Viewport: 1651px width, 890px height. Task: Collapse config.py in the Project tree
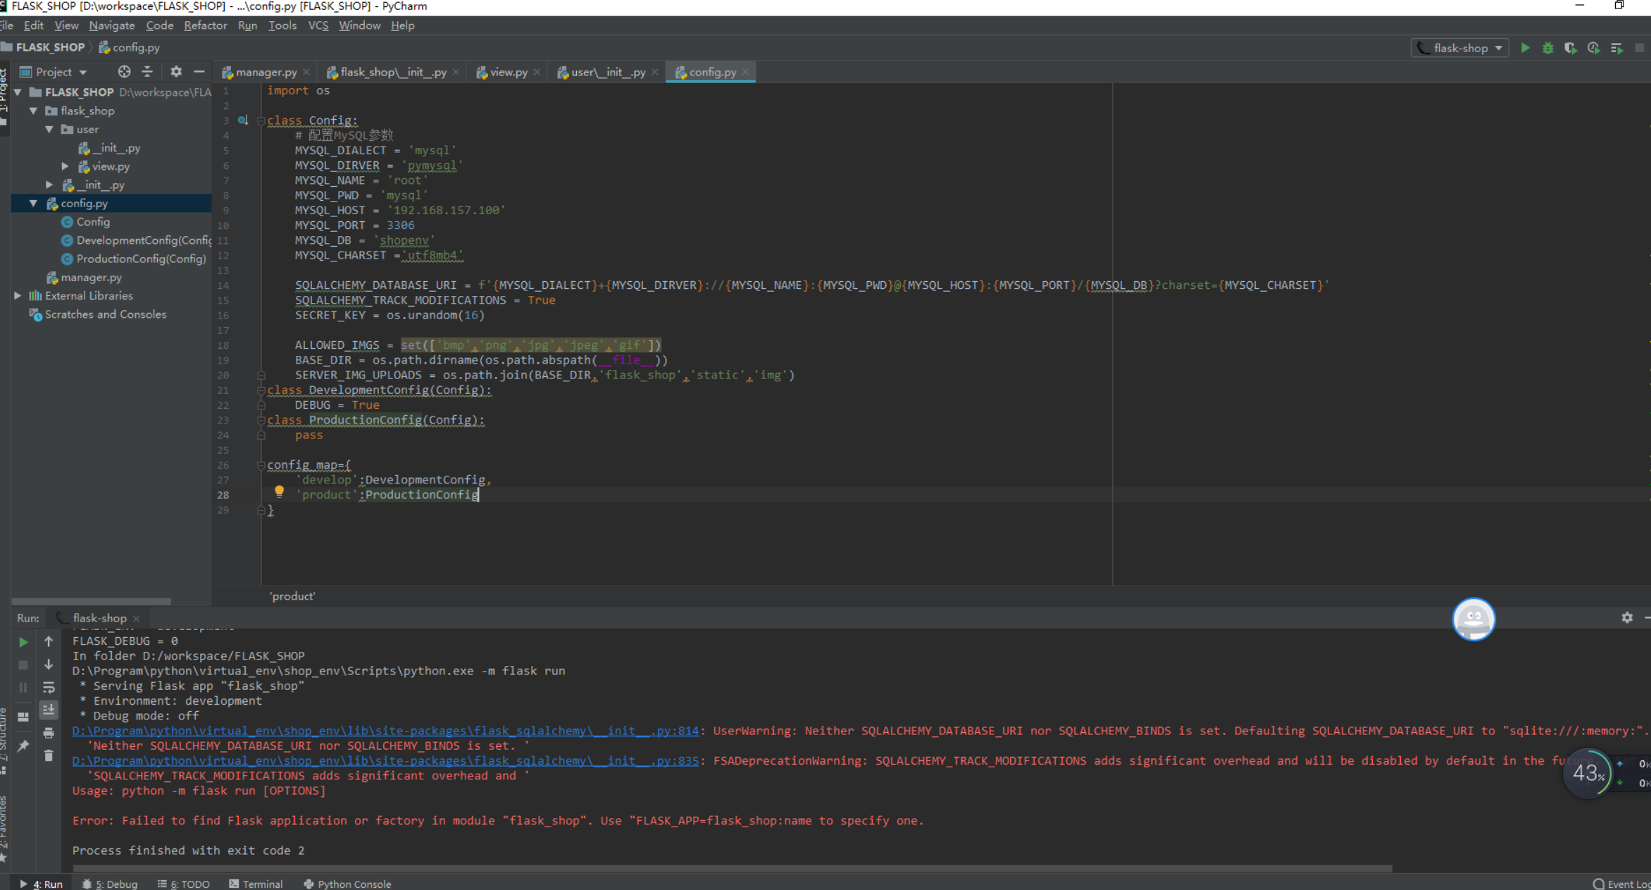33,203
